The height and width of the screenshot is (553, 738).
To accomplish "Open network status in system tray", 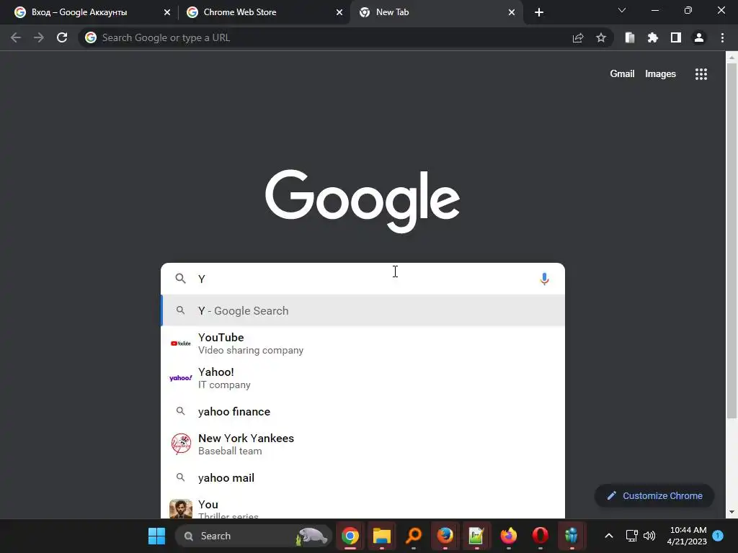I will [631, 536].
